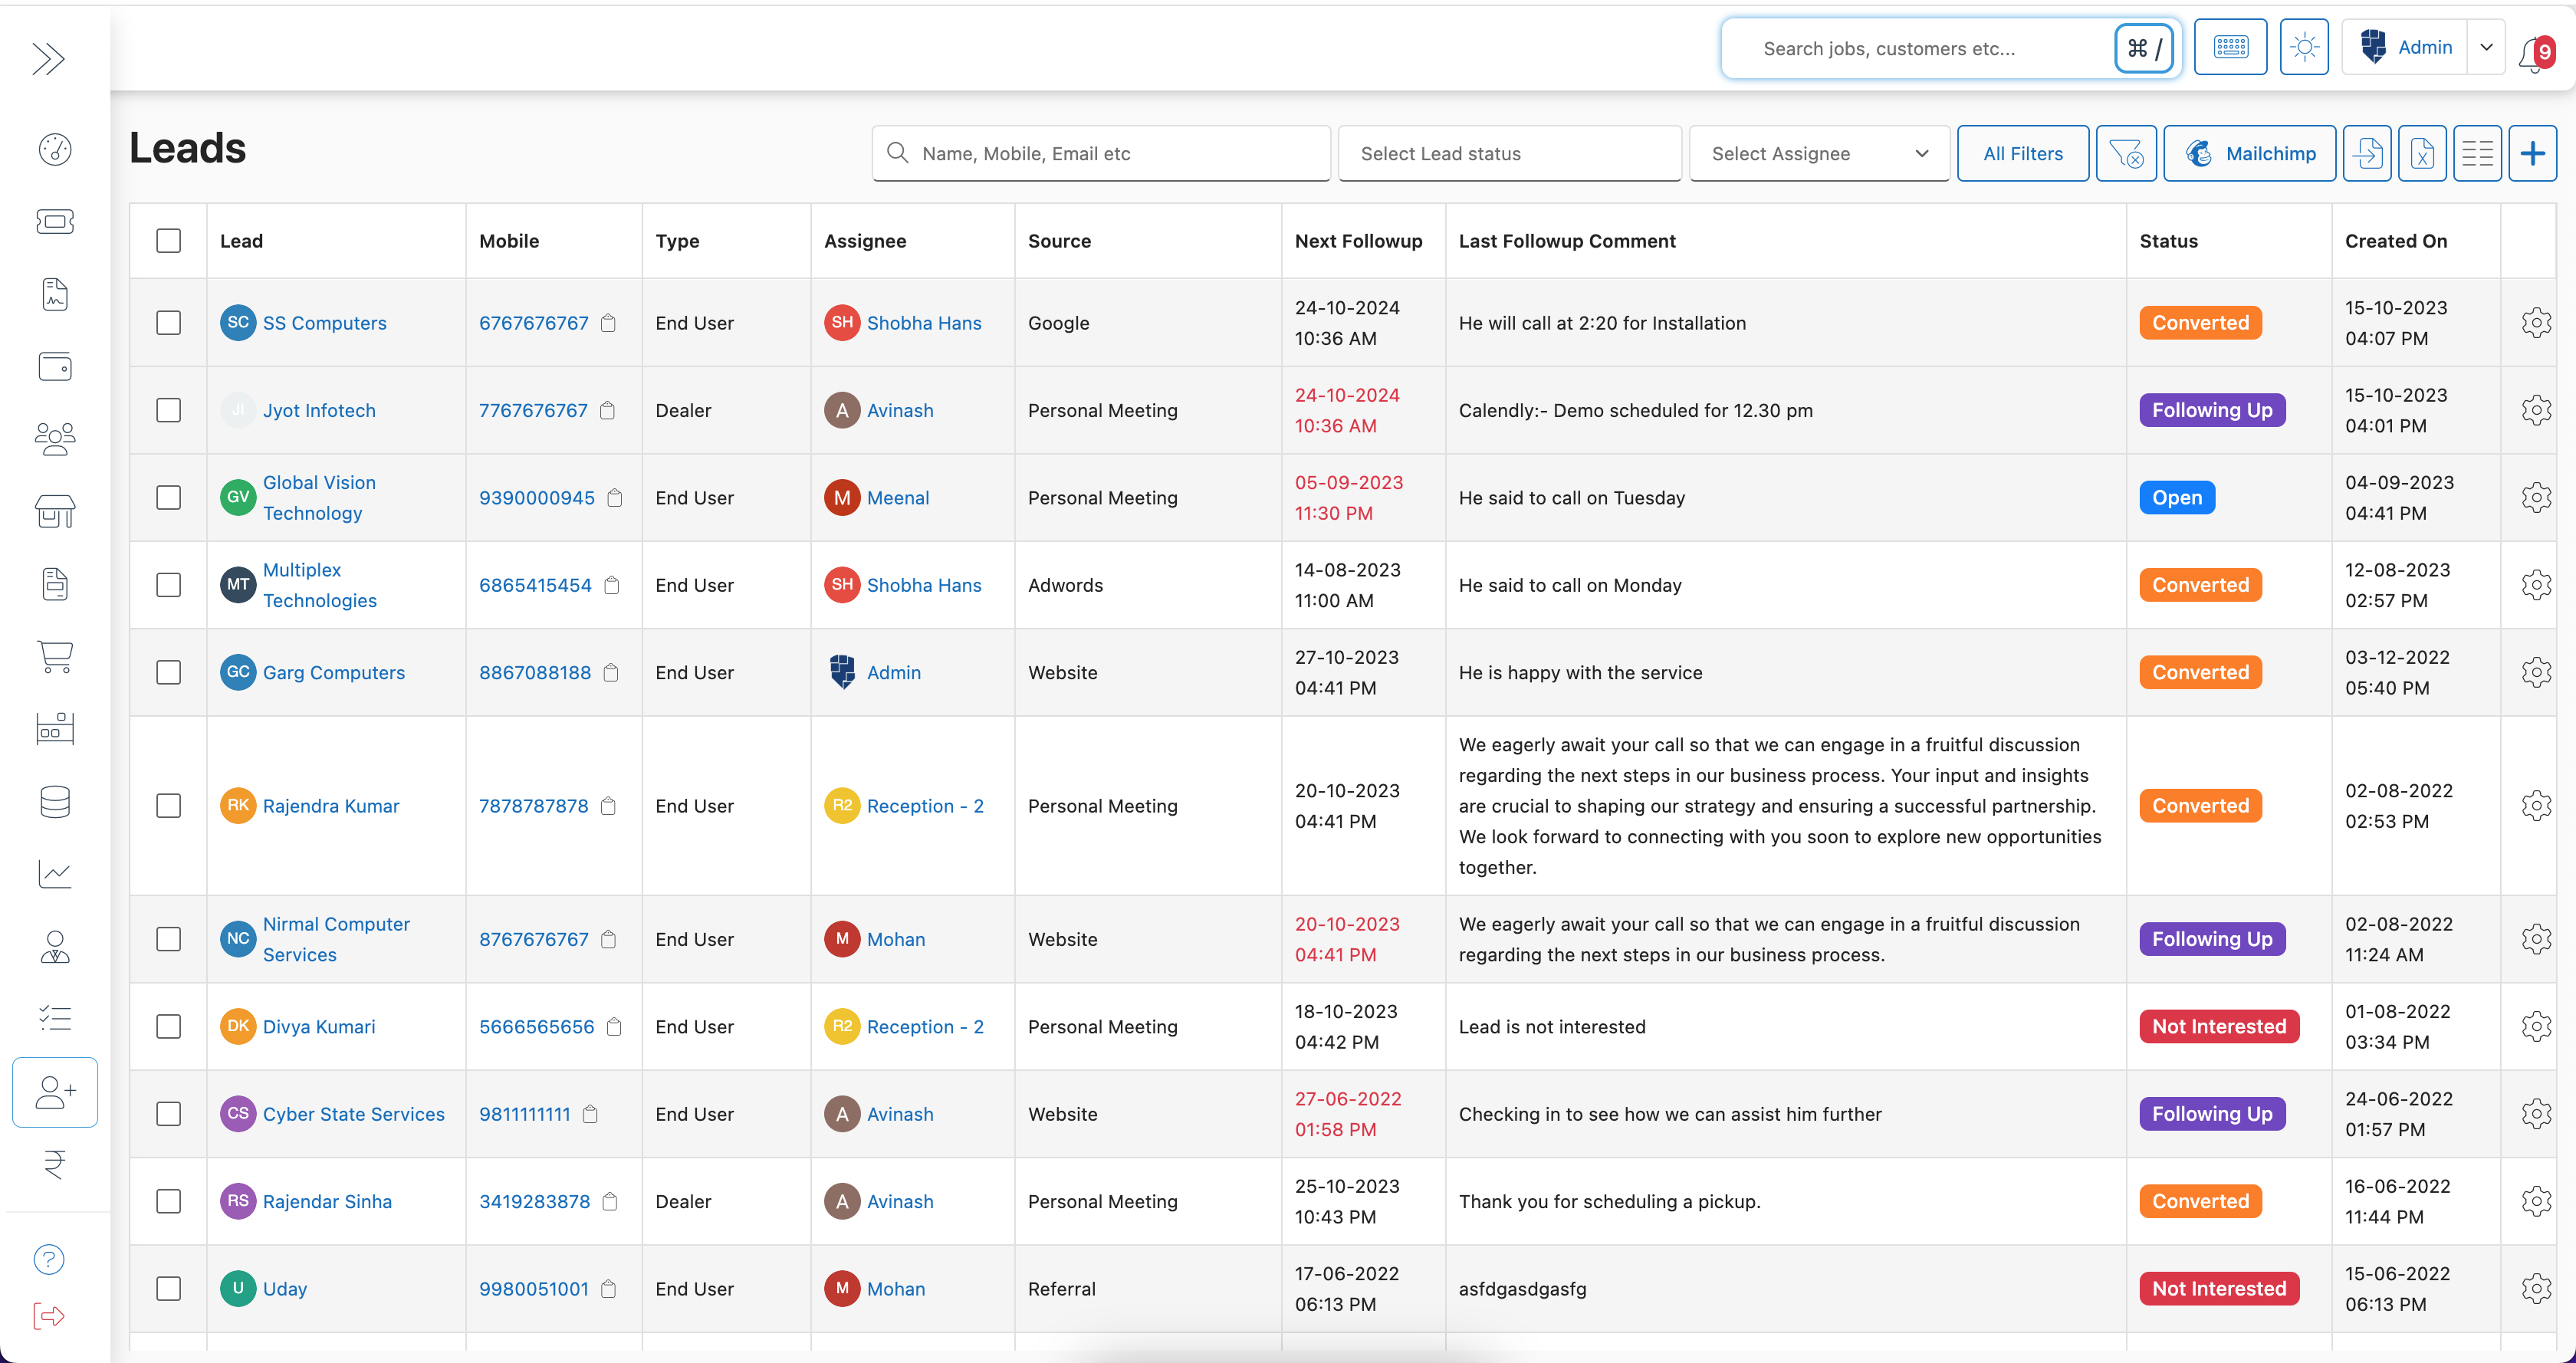Open settings gear for SS Computers row

point(2536,323)
